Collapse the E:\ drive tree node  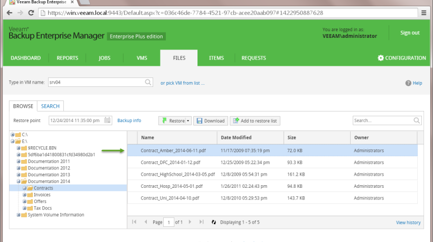(12, 141)
